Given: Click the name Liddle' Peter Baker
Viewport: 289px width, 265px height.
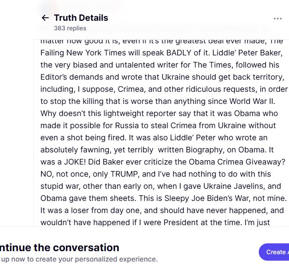Looking at the screenshot, I should click(x=248, y=53).
